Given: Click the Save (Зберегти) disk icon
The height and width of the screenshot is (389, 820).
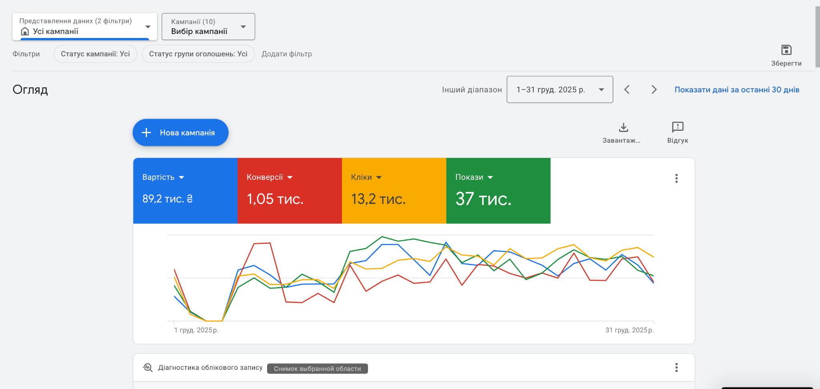Looking at the screenshot, I should coord(786,50).
